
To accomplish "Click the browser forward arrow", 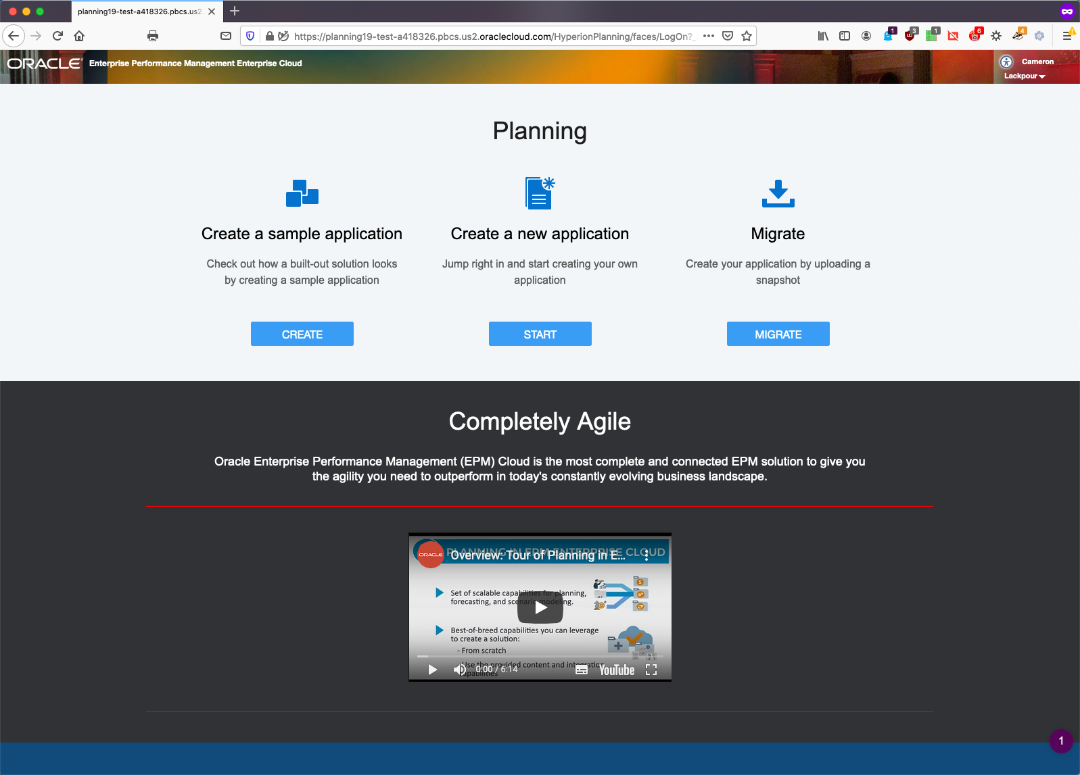I will click(36, 36).
